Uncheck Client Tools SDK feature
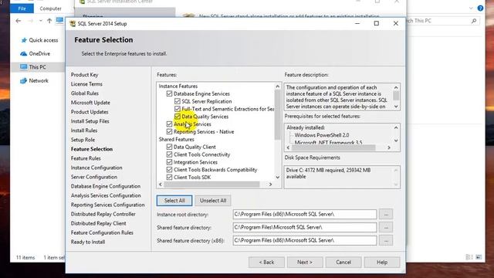This screenshot has width=494, height=278. coord(169,177)
